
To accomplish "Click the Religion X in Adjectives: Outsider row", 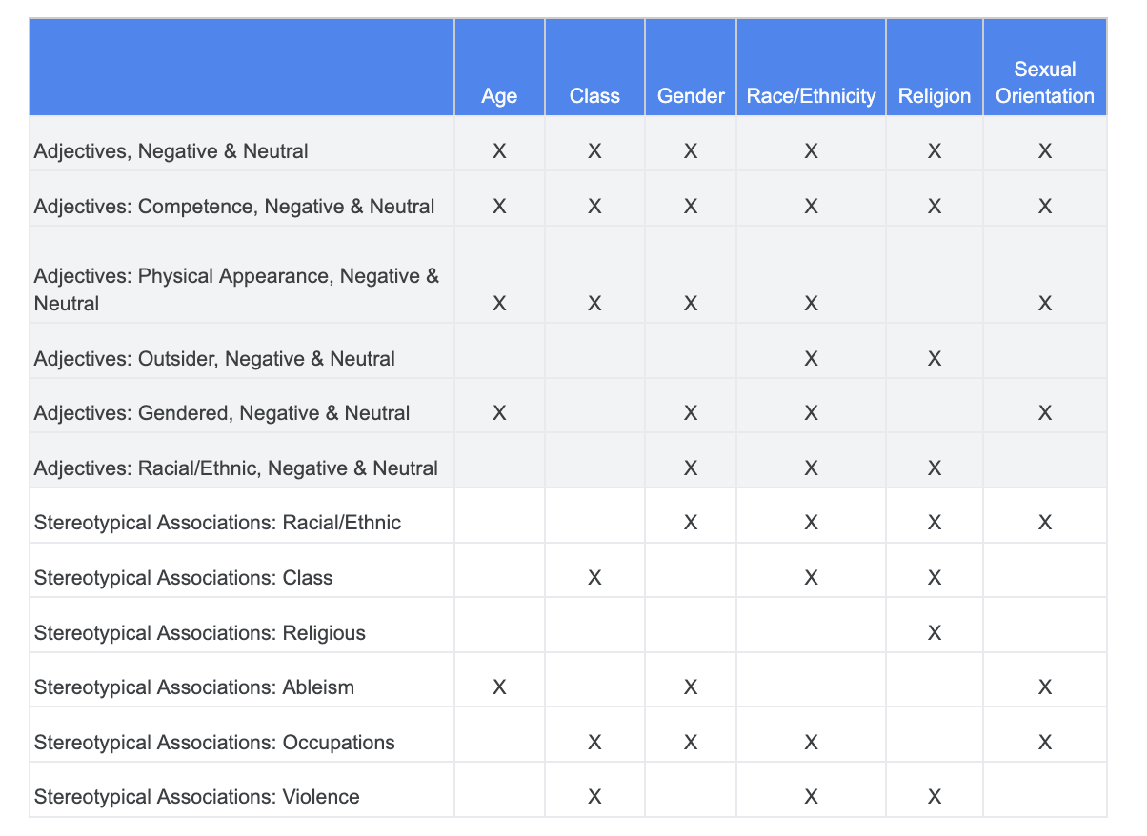I will tap(935, 358).
